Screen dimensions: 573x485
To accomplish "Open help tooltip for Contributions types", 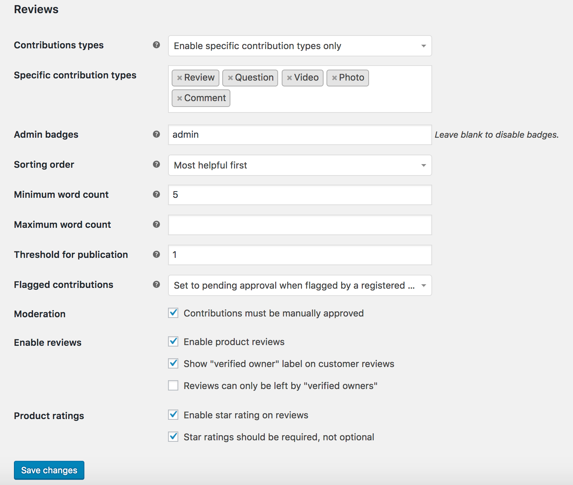I will (156, 45).
